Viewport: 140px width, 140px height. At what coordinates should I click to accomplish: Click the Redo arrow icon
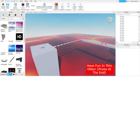coord(10,1)
